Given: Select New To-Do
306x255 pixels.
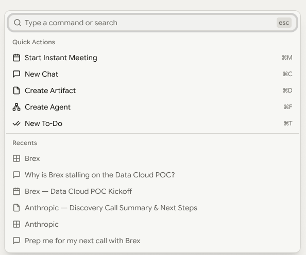Looking at the screenshot, I should coord(152,123).
